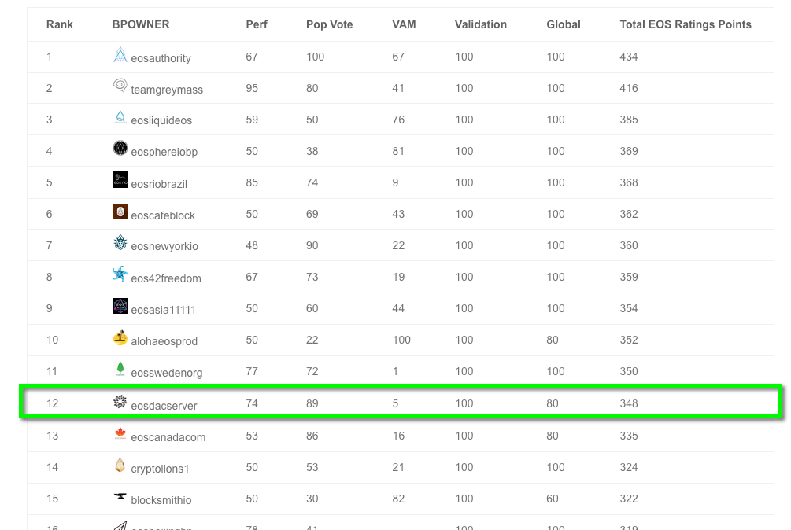Sort by the VAM column header
791x530 pixels.
404,24
